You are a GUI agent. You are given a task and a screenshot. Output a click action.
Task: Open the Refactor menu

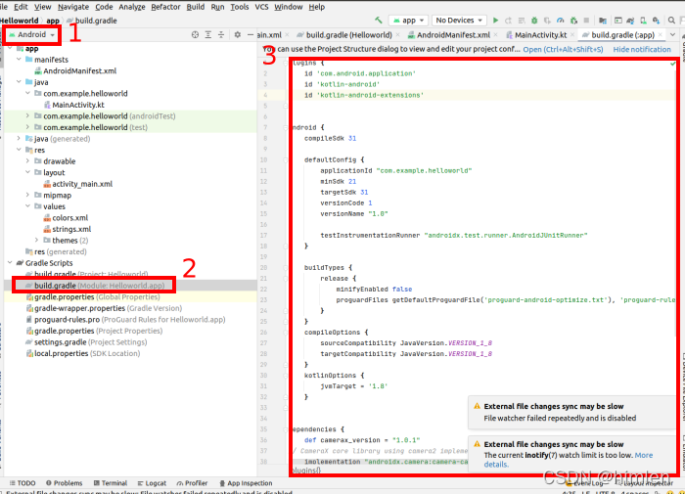coord(165,7)
